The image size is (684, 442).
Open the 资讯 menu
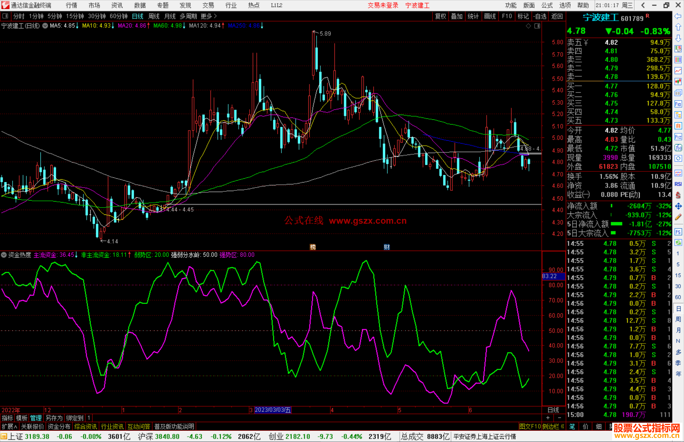[117, 5]
